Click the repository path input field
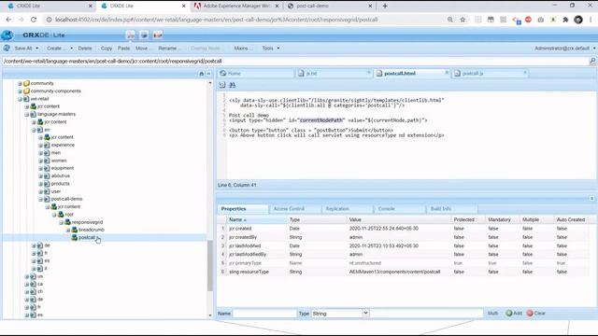This screenshot has width=598, height=336. coord(295,61)
